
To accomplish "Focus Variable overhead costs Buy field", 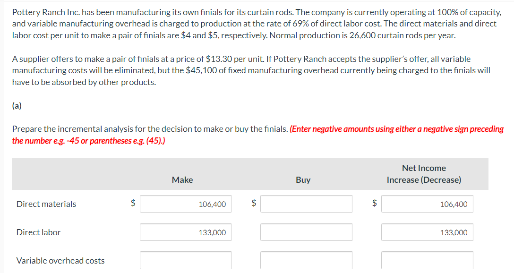I will 306,260.
